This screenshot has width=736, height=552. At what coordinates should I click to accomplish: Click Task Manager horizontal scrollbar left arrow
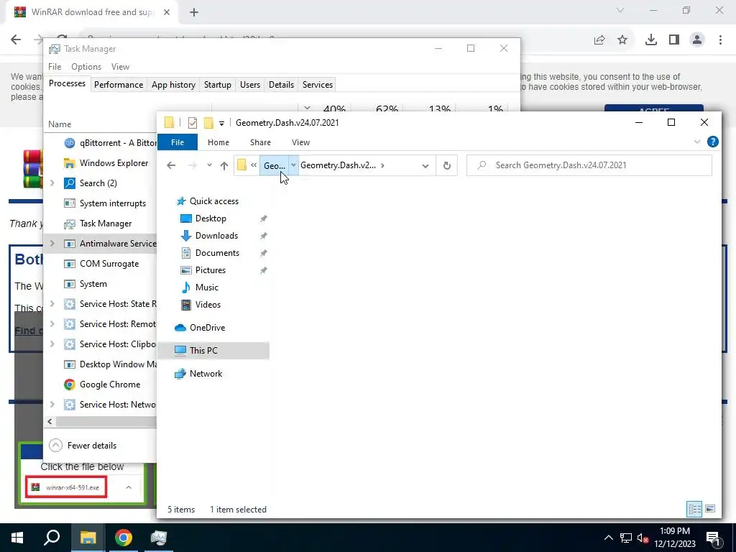click(50, 421)
